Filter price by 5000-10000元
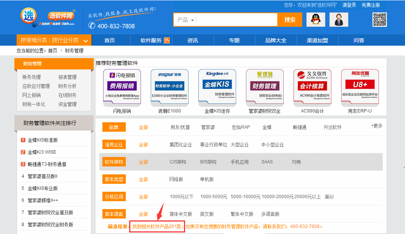 [x=245, y=197]
